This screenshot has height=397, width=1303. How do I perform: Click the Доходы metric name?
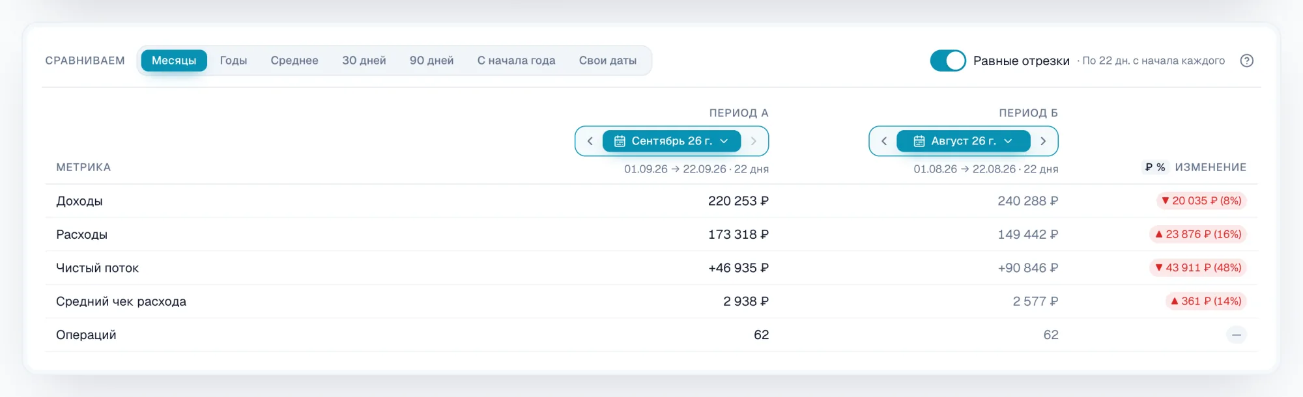coord(79,201)
